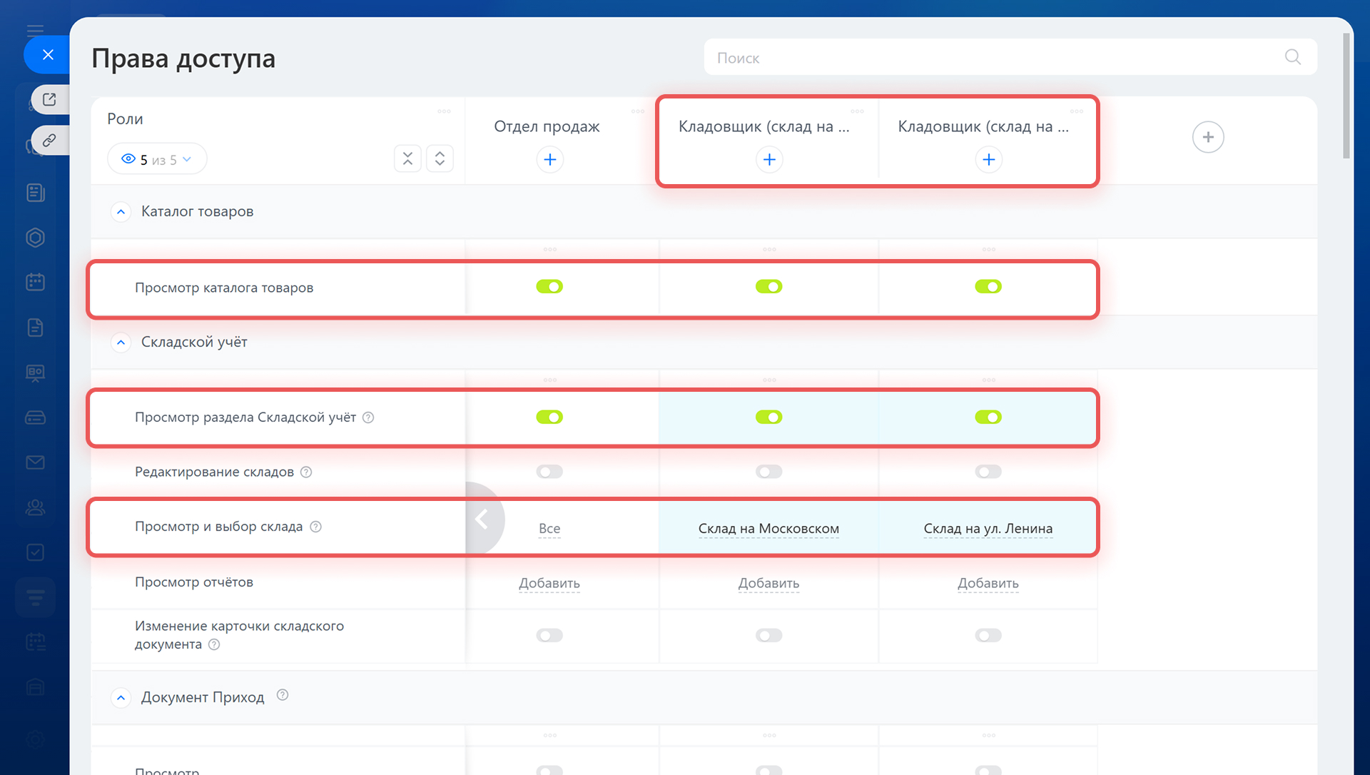Click the collapse all sections icon
Image resolution: width=1370 pixels, height=775 pixels.
click(407, 158)
